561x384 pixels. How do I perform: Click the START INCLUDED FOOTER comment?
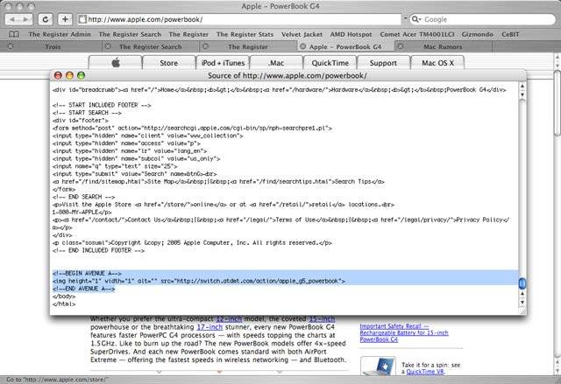point(102,105)
